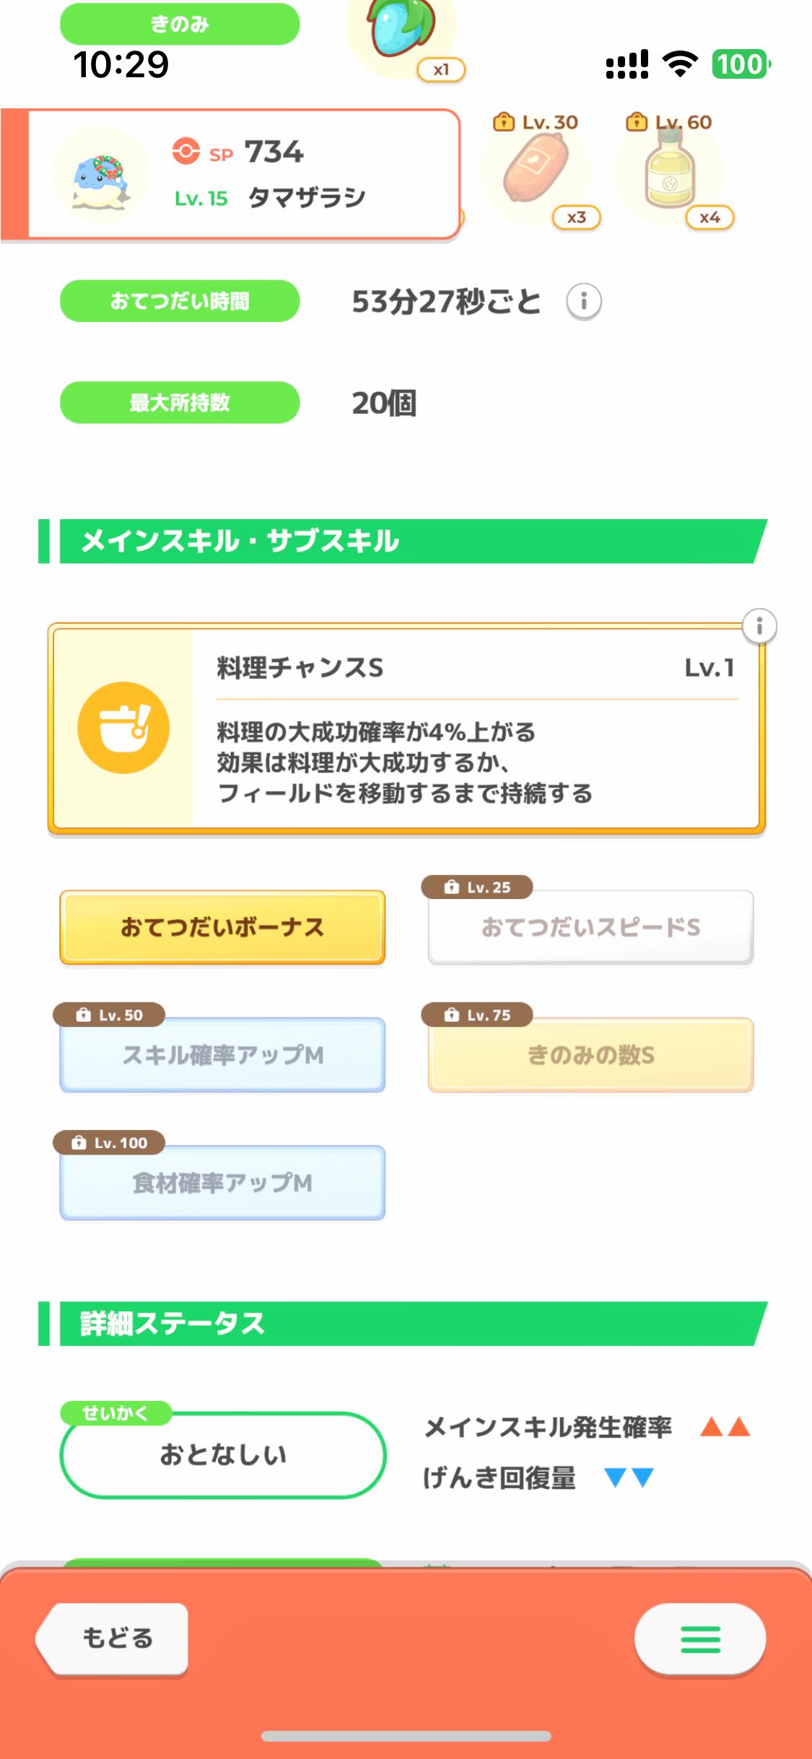
Task: Select the おてつだいボーナス sub skill
Action: pos(222,927)
